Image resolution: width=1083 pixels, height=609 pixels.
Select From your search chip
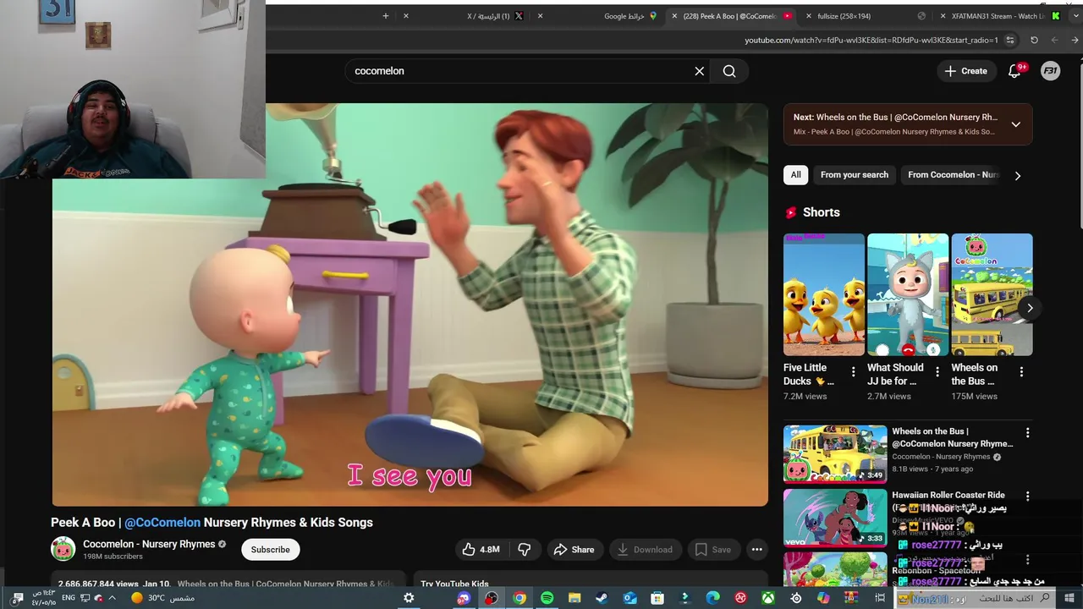click(855, 175)
